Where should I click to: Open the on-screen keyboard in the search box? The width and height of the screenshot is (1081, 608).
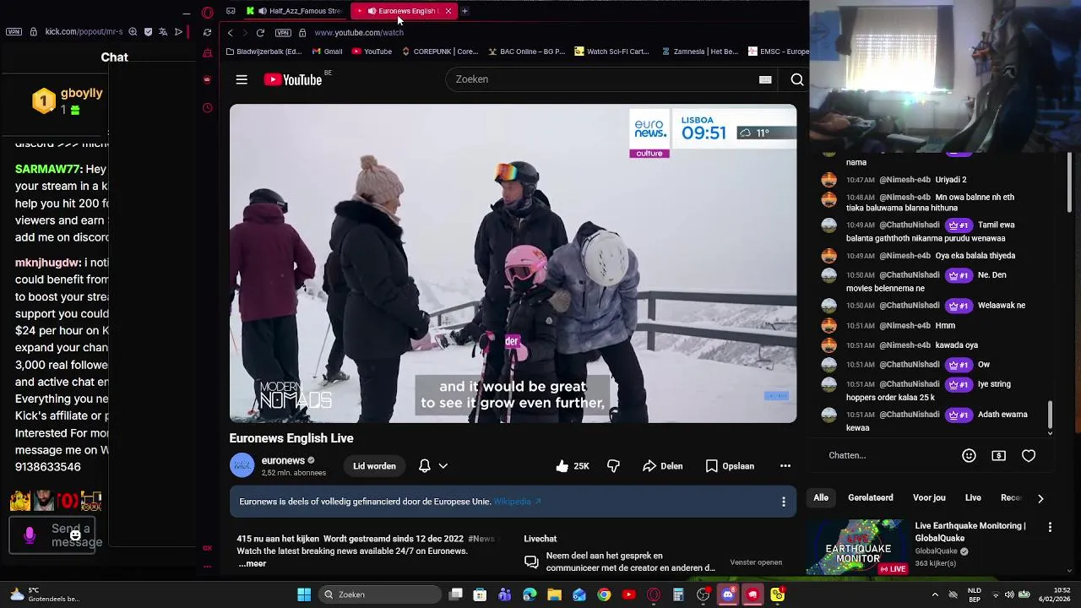pyautogui.click(x=765, y=79)
